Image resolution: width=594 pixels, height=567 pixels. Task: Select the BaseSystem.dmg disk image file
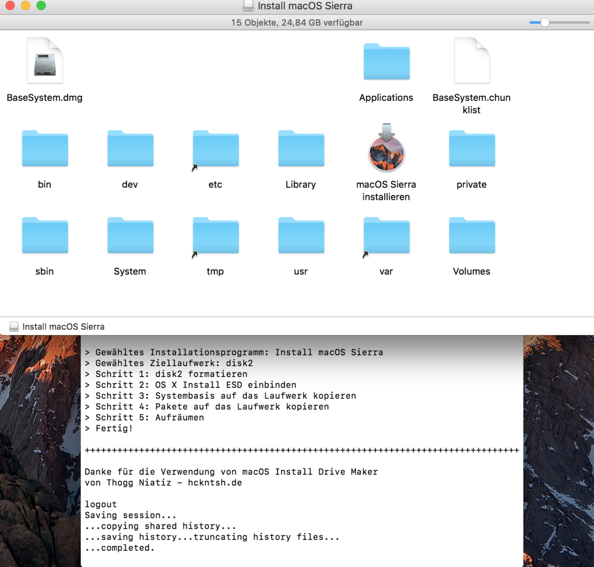tap(45, 61)
